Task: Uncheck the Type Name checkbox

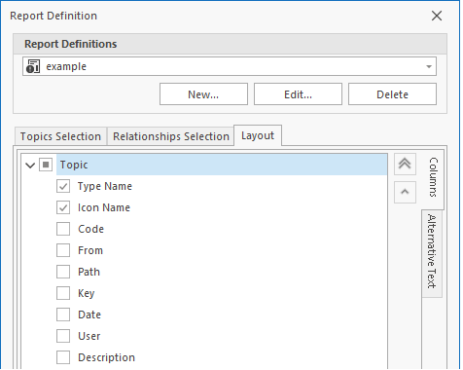Action: coord(63,187)
